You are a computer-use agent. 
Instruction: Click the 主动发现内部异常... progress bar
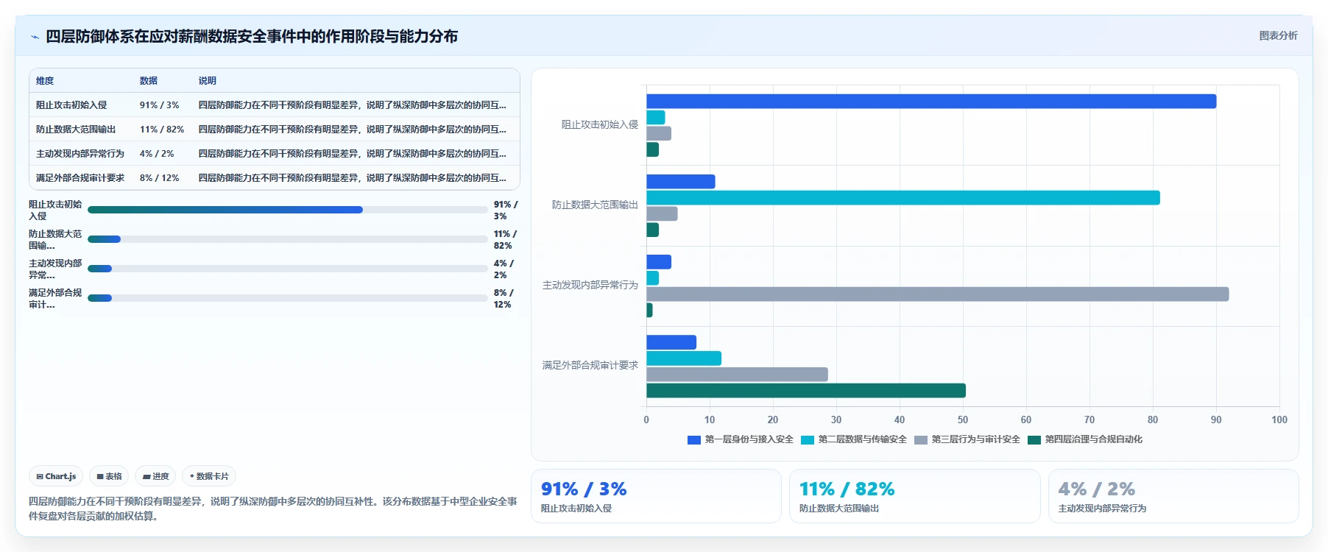point(287,269)
